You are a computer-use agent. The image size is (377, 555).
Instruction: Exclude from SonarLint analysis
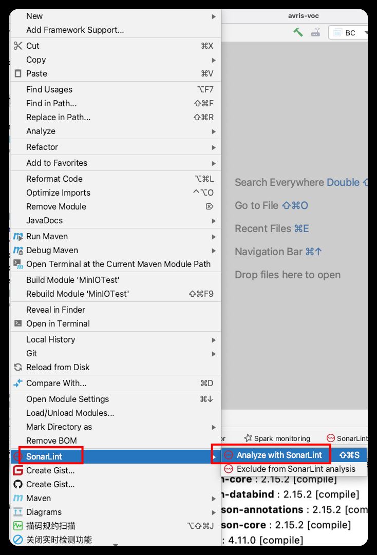[296, 469]
